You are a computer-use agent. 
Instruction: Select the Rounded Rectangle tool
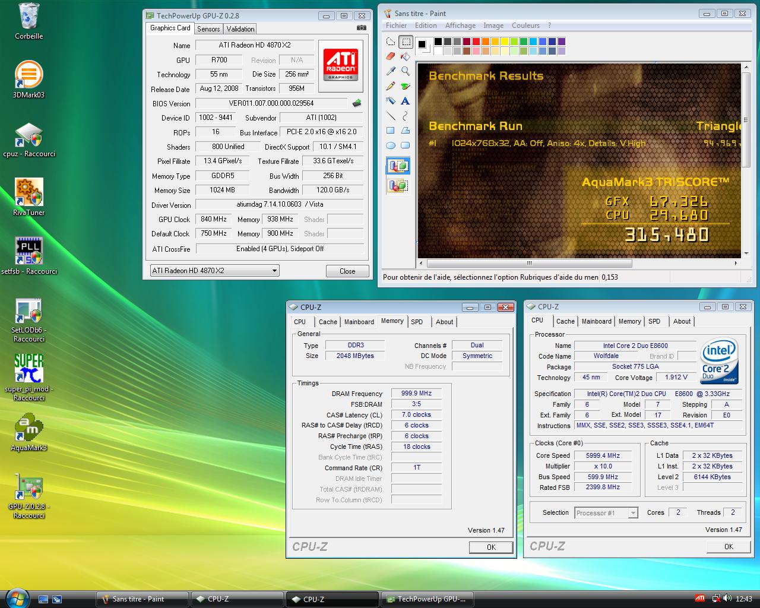click(x=406, y=145)
